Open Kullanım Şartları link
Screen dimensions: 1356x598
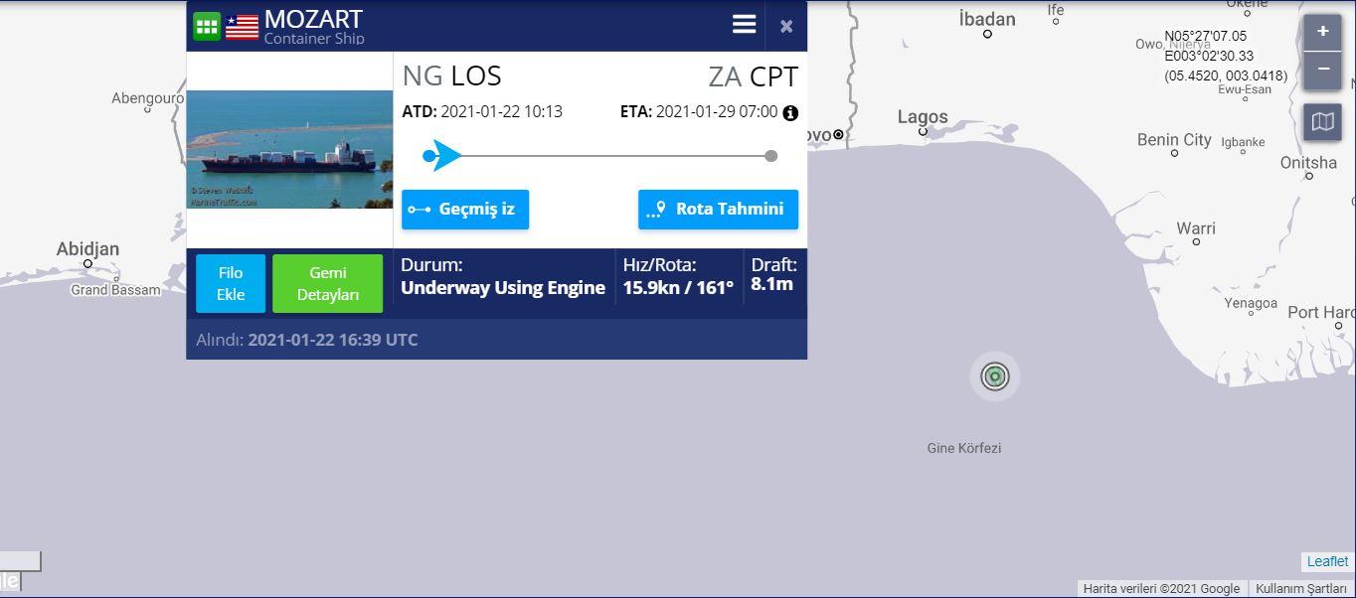(x=1300, y=588)
